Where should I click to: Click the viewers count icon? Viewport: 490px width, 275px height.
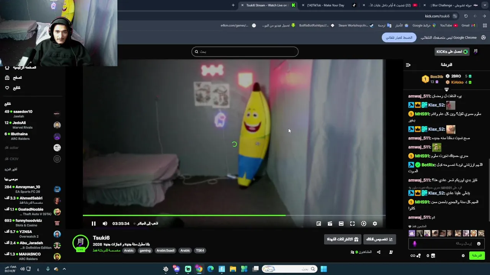click(x=353, y=252)
